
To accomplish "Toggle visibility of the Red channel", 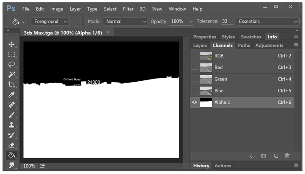I will (x=194, y=68).
